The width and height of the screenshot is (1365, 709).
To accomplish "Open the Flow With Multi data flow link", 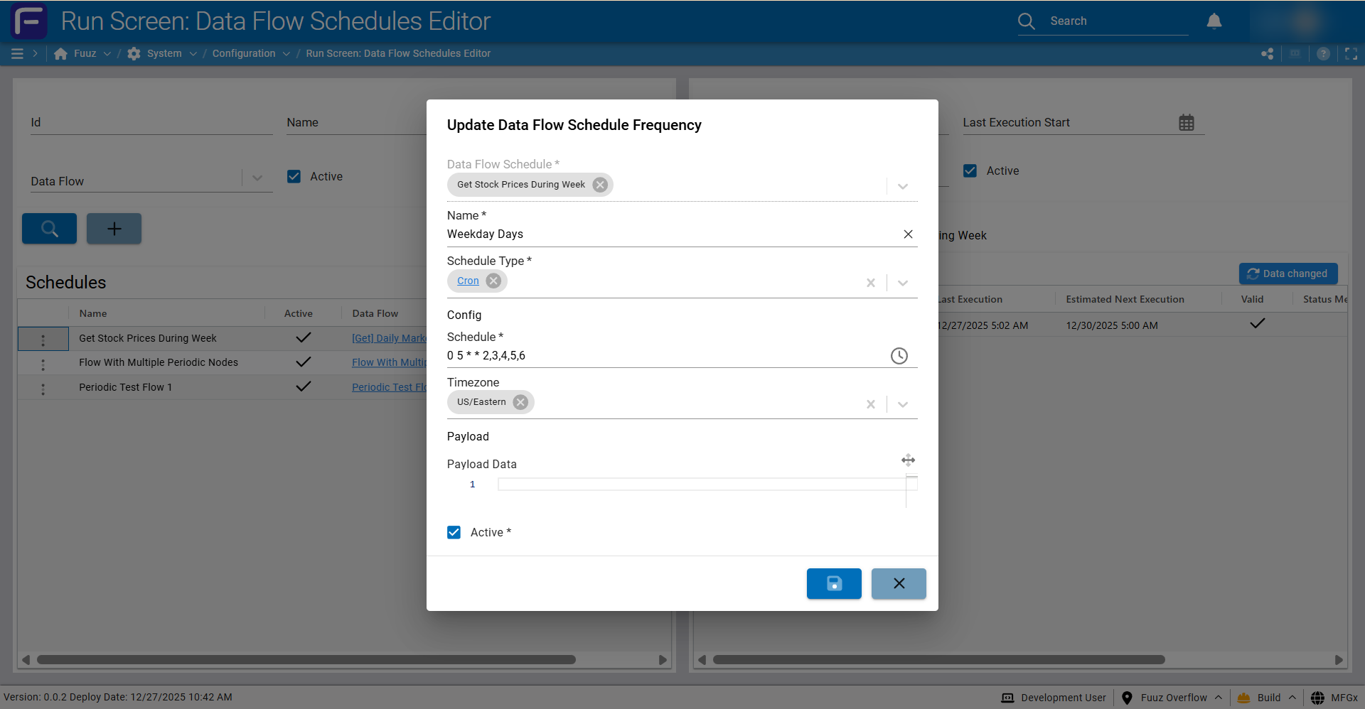I will pos(389,362).
